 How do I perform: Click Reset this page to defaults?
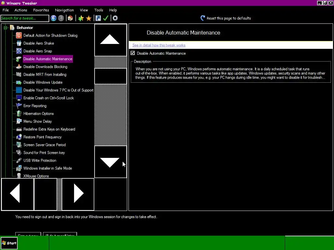pyautogui.click(x=226, y=18)
